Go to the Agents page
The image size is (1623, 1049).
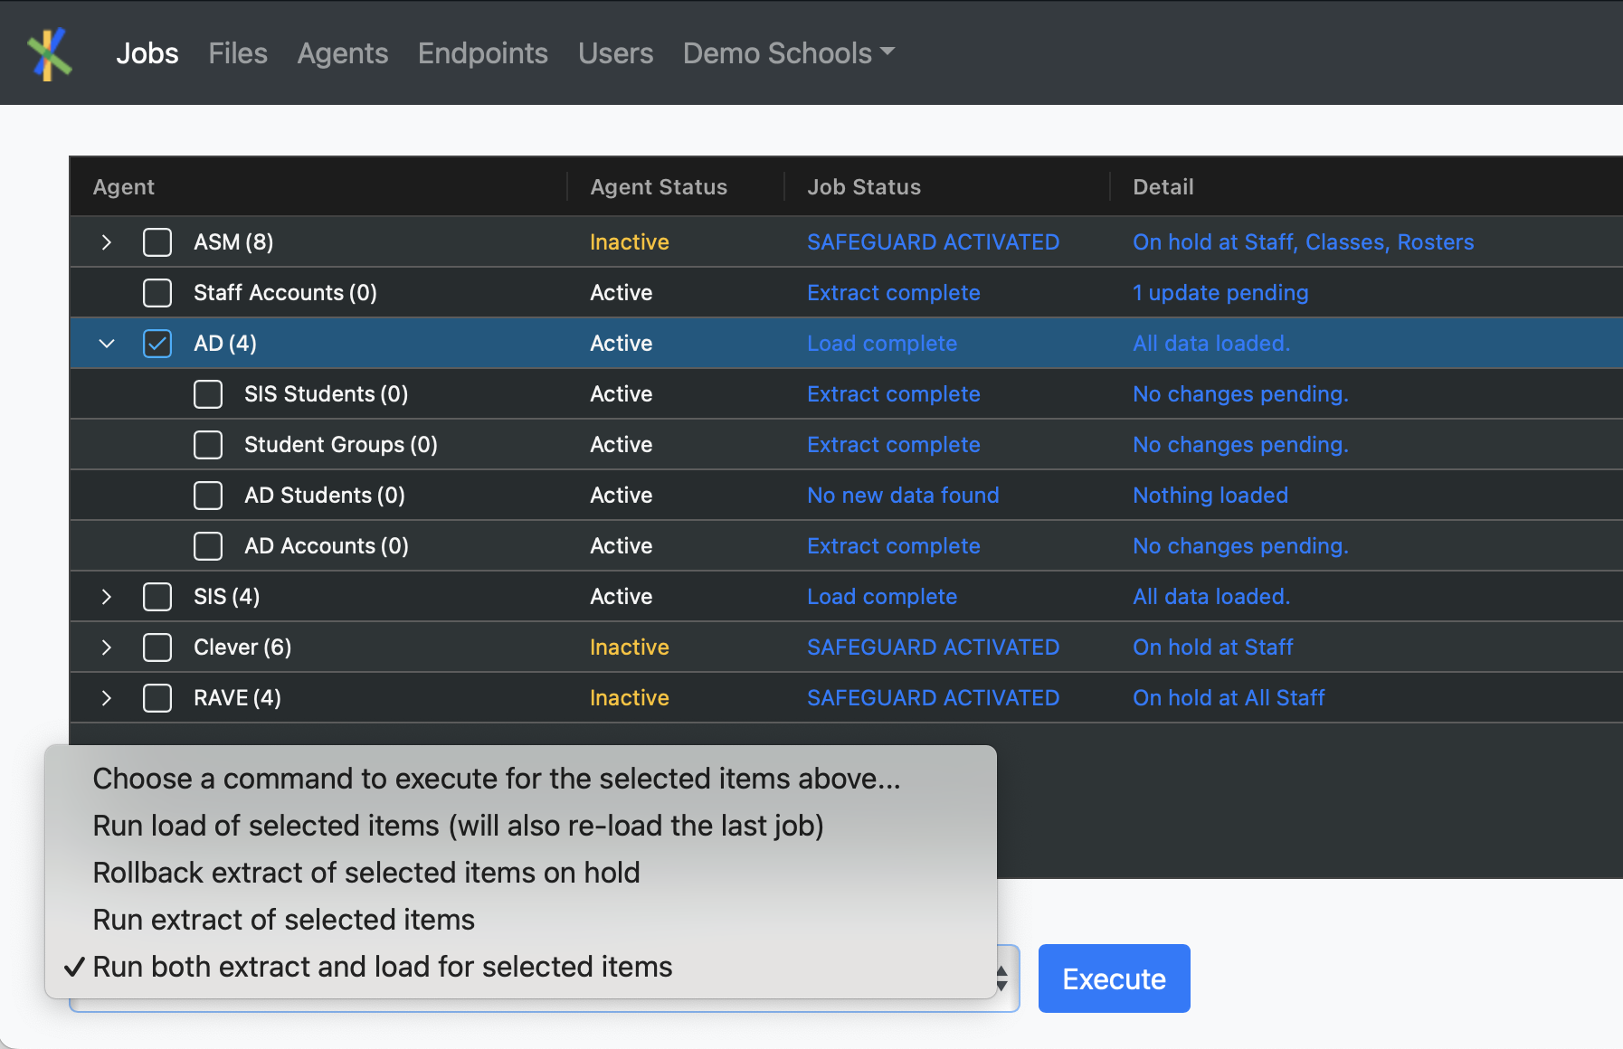343,53
